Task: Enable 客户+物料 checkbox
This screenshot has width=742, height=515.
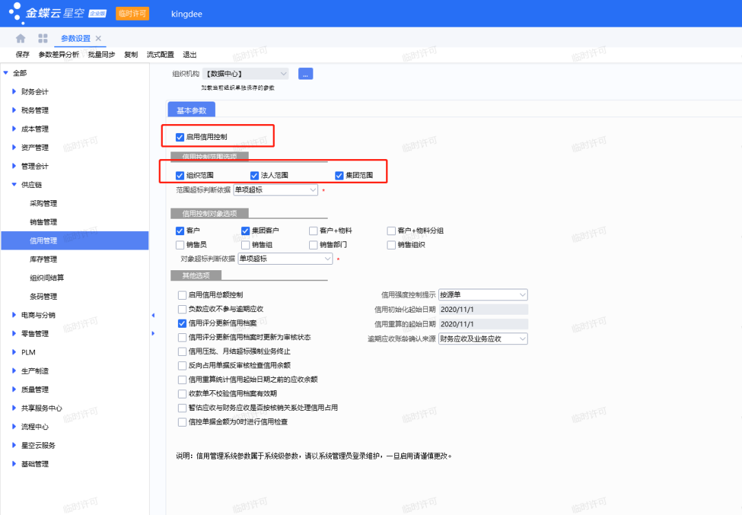Action: [x=313, y=230]
